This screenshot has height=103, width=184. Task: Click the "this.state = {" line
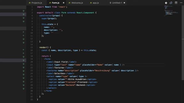[50, 24]
